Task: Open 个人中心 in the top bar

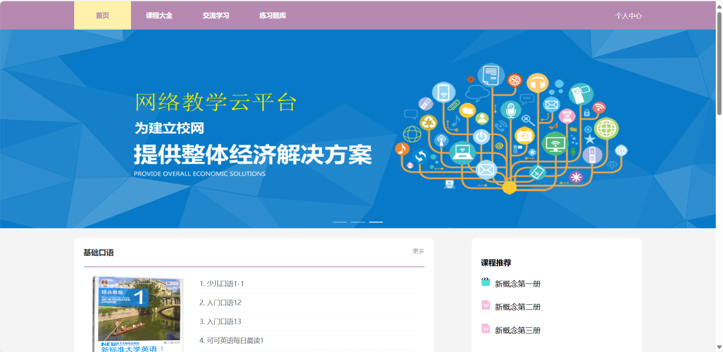Action: [628, 16]
